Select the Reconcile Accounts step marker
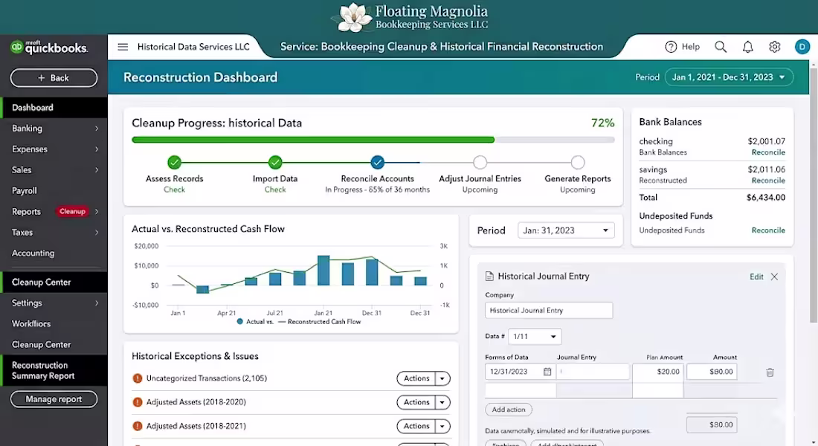818x446 pixels. pos(377,162)
